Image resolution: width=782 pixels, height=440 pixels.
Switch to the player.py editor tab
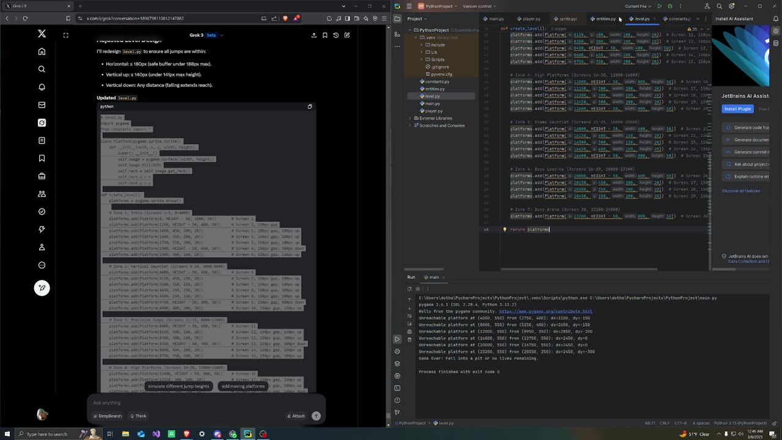click(529, 18)
